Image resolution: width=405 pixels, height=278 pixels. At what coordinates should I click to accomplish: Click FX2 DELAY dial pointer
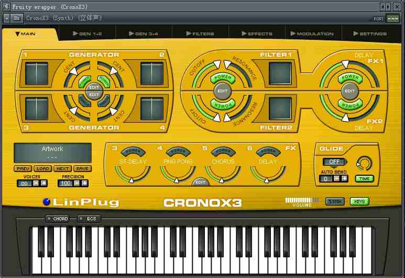(x=345, y=117)
